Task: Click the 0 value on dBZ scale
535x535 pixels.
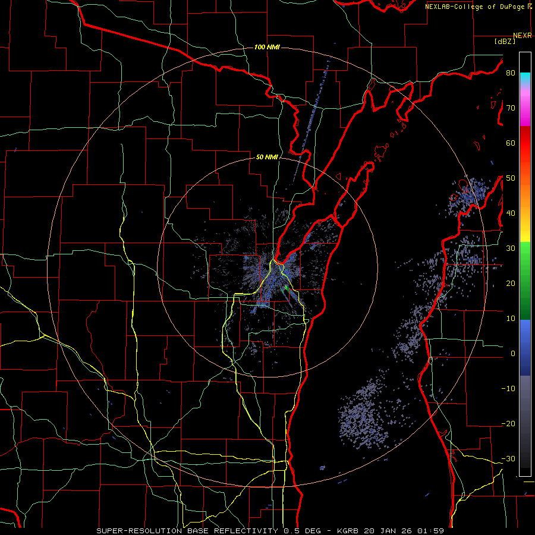Action: coord(512,354)
